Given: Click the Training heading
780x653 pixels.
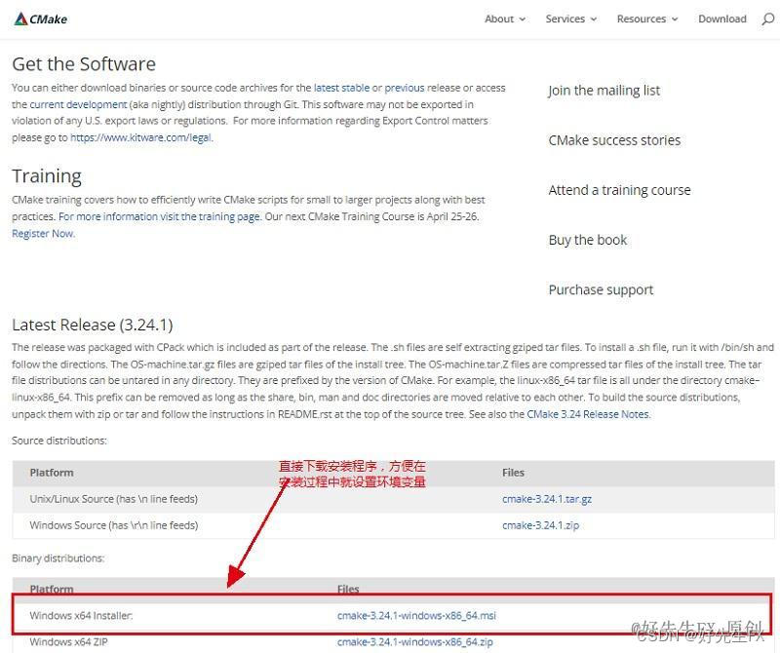Looking at the screenshot, I should 47,176.
